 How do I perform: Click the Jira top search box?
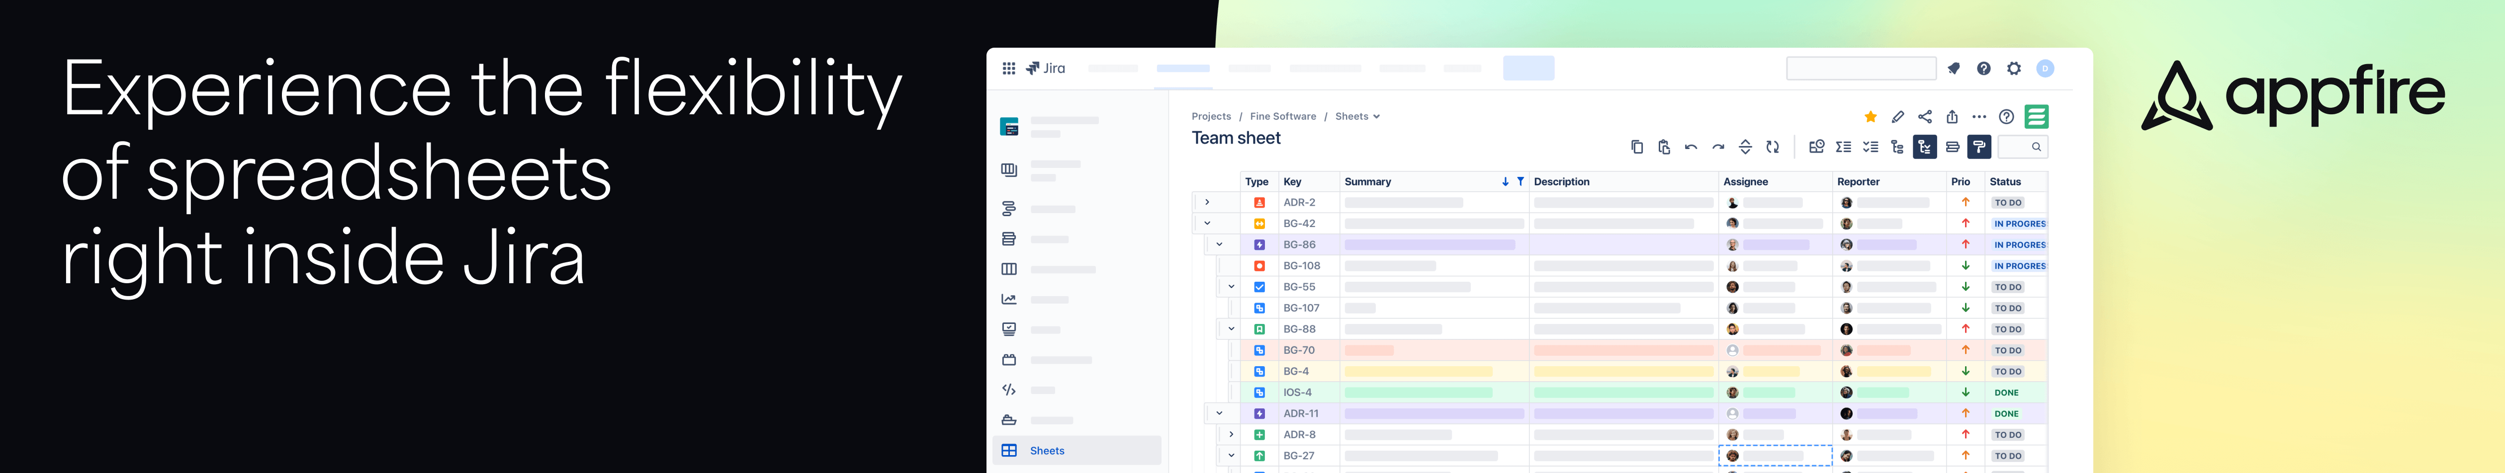(1861, 68)
